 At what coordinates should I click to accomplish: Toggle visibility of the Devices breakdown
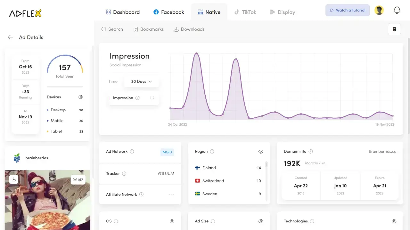[81, 97]
